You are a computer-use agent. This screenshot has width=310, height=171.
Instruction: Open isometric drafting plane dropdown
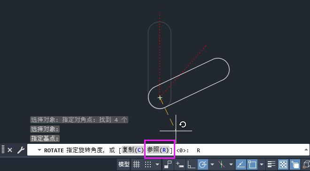[231, 164]
